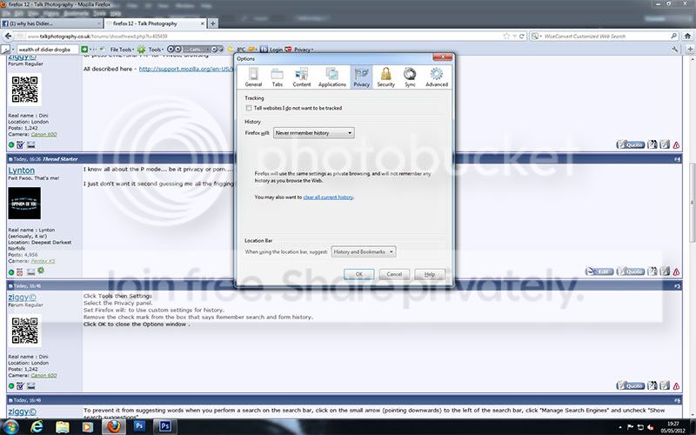
Task: Expand the Tools dropdown in the toolbar
Action: (x=156, y=50)
